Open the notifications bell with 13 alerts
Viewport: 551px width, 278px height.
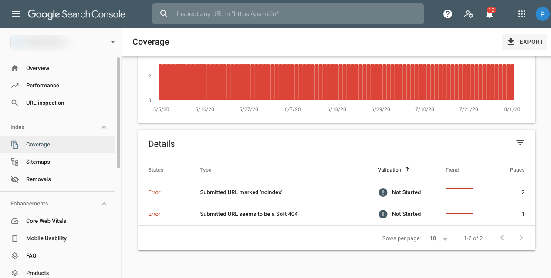point(490,13)
